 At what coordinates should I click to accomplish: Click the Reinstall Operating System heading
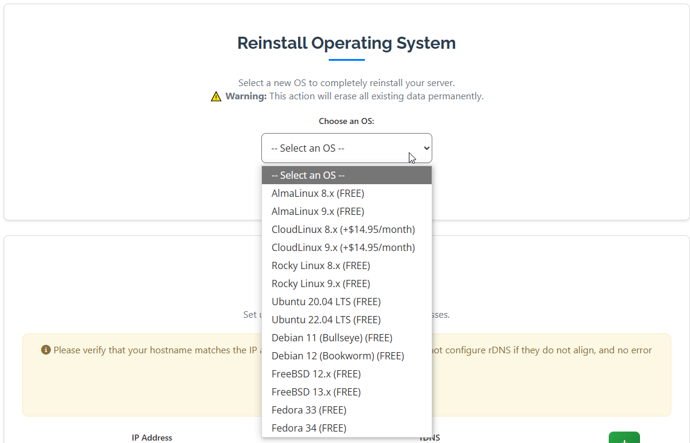point(346,43)
